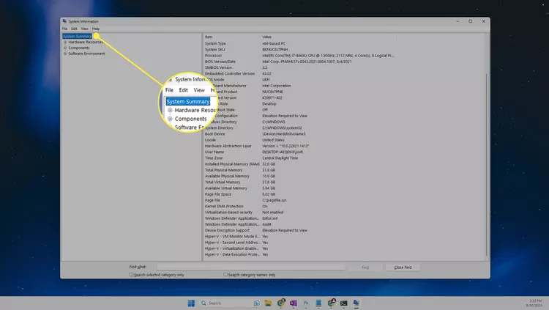Open the taskbar clock and date

[x=535, y=303]
